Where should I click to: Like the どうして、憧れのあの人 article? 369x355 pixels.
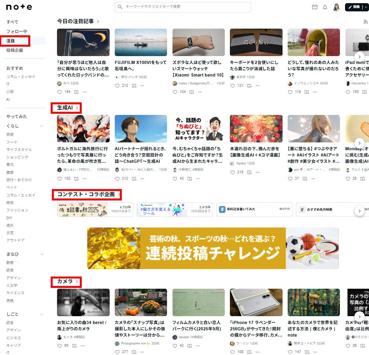[290, 92]
